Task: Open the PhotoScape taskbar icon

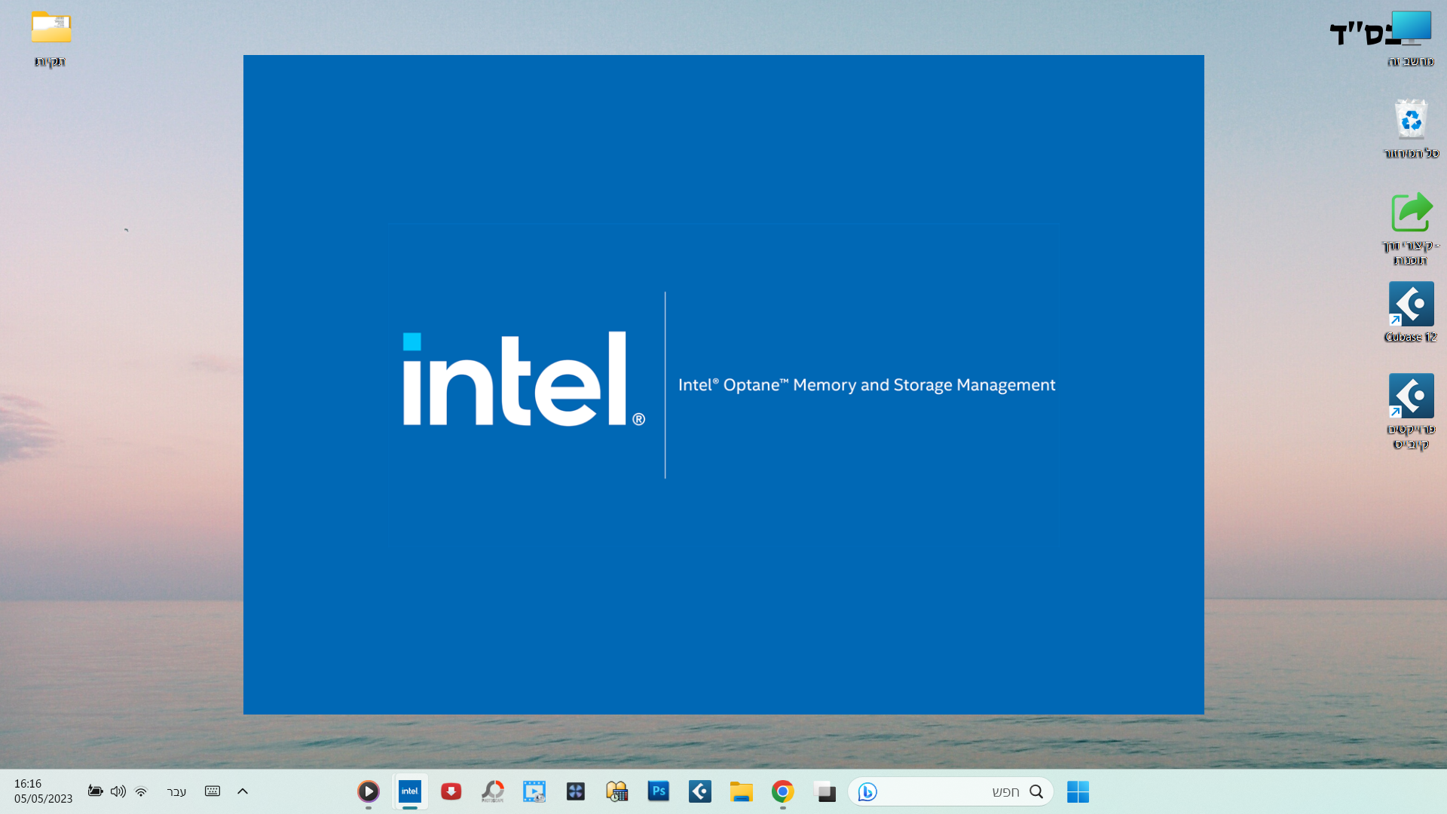Action: [x=493, y=791]
